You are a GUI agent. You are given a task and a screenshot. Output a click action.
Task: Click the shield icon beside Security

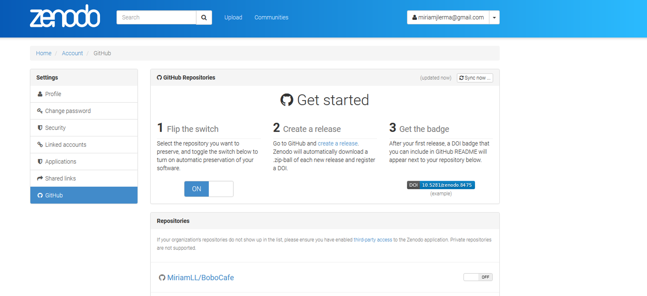point(40,128)
